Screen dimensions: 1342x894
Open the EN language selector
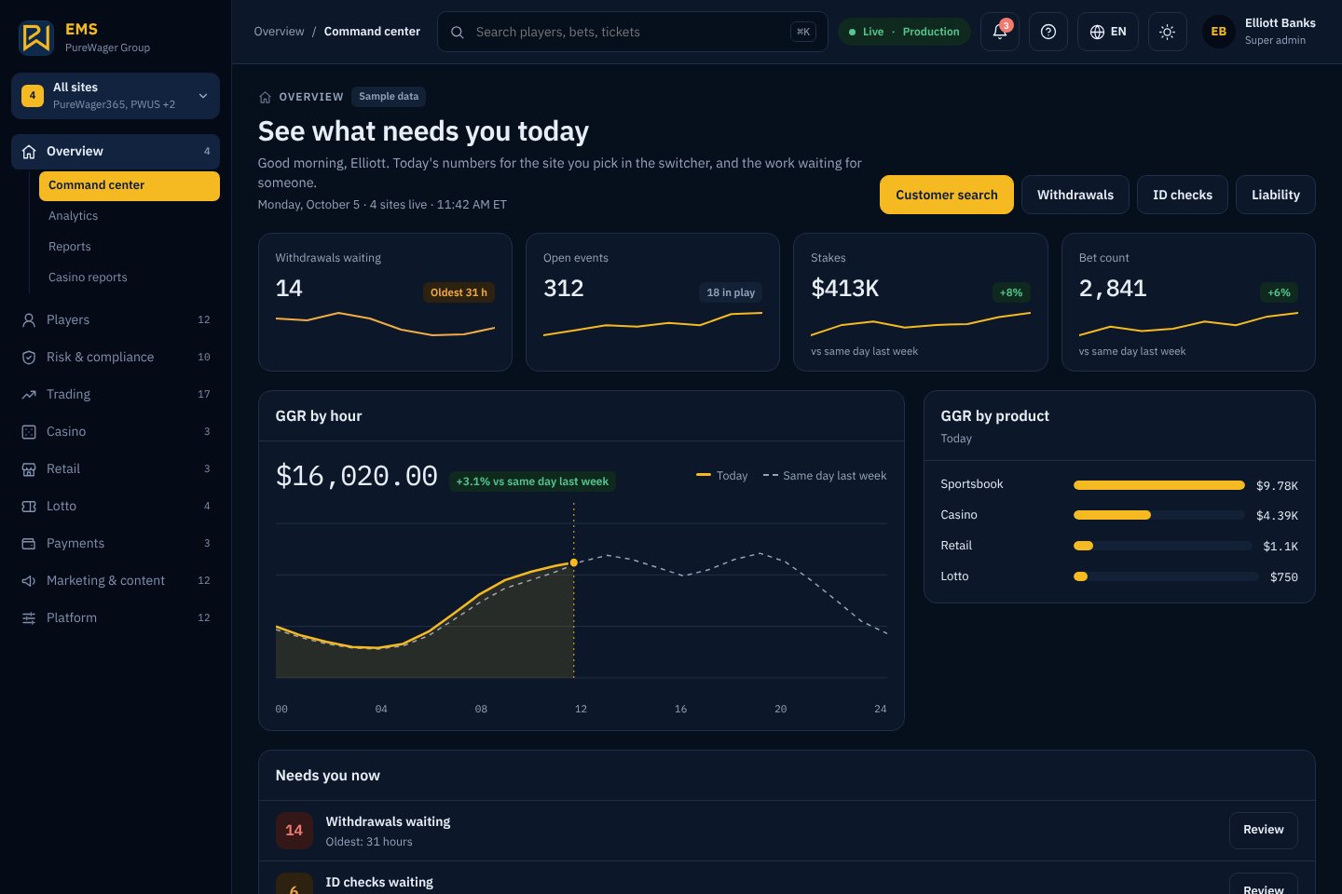pyautogui.click(x=1107, y=32)
